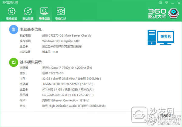Click the 显示器 label
The image size is (182, 127).
tap(24, 95)
